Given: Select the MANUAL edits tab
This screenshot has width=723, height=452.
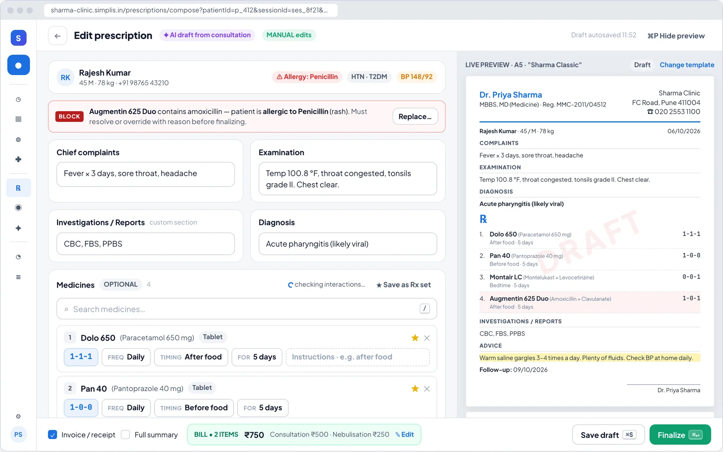Looking at the screenshot, I should (289, 35).
